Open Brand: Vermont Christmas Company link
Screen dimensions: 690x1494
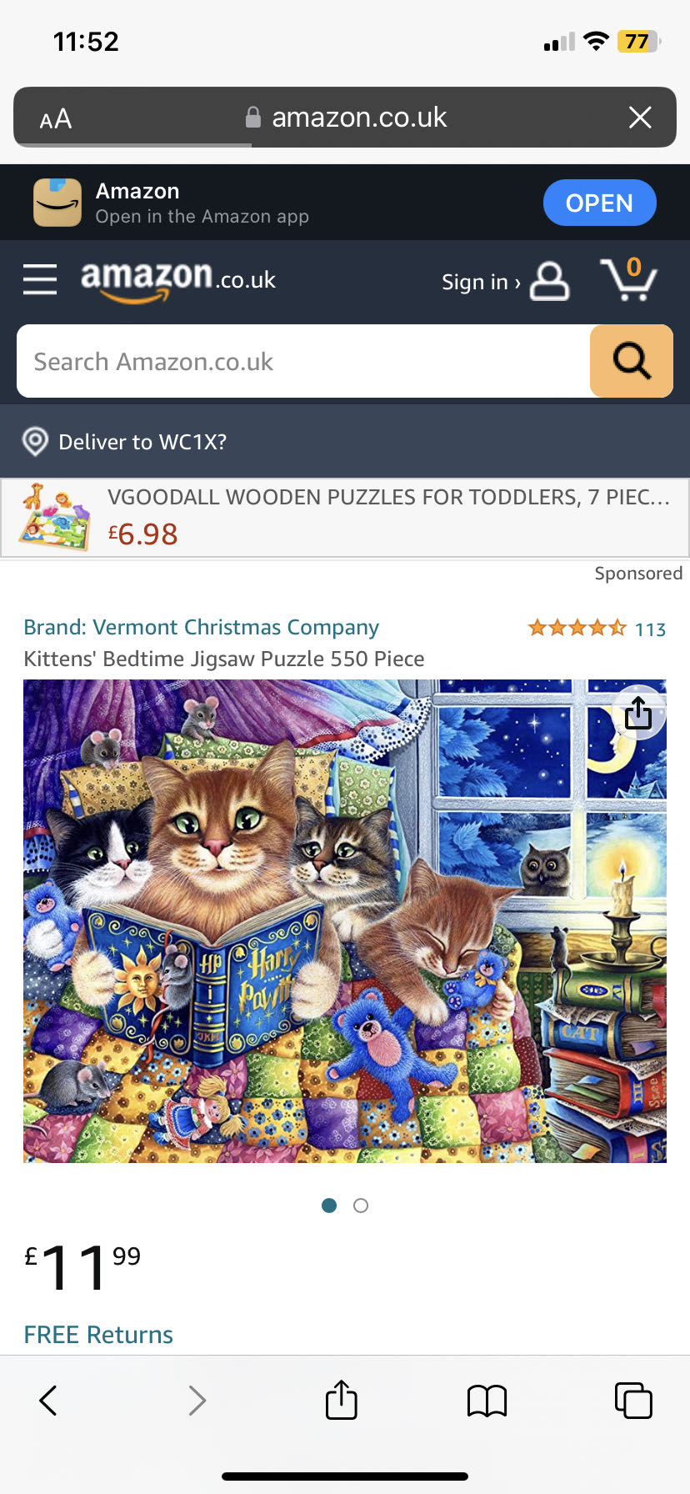[201, 627]
